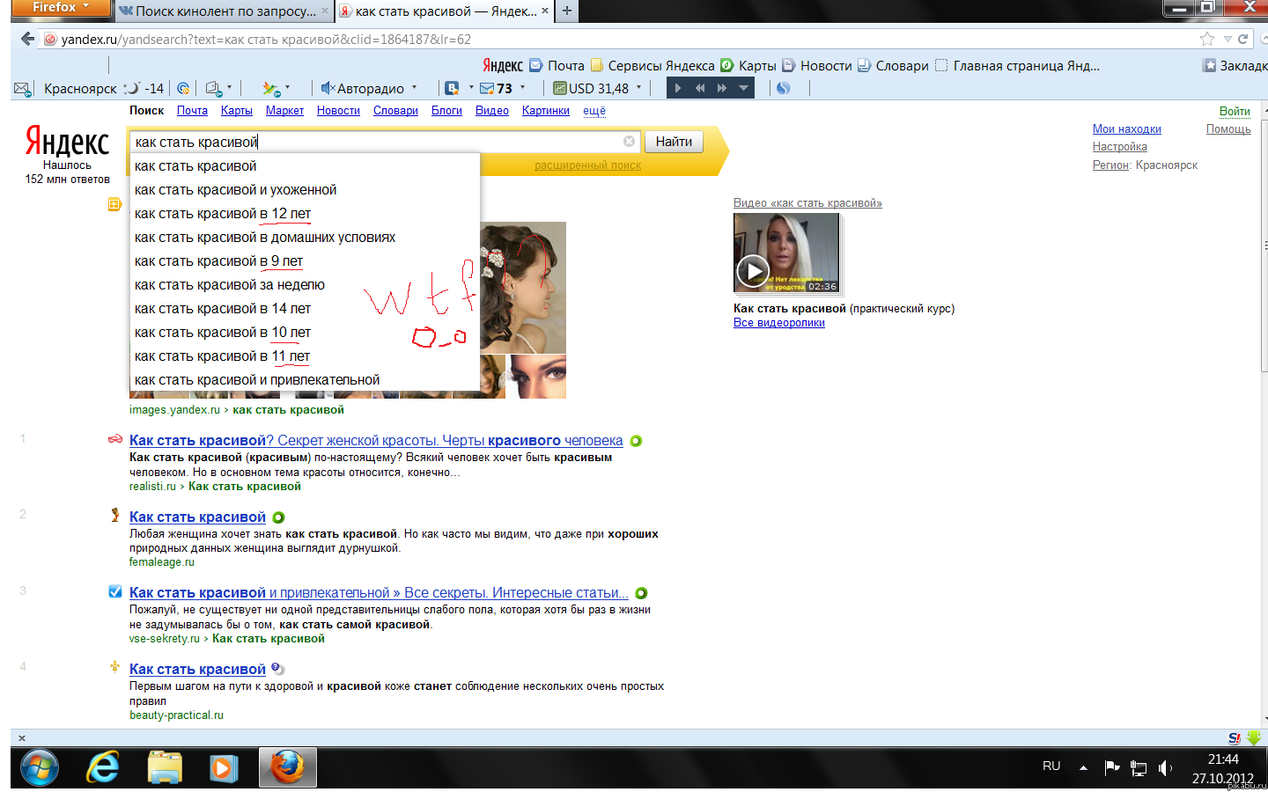The width and height of the screenshot is (1268, 792).
Task: Expand the Авторадио station dropdown
Action: coord(414,88)
